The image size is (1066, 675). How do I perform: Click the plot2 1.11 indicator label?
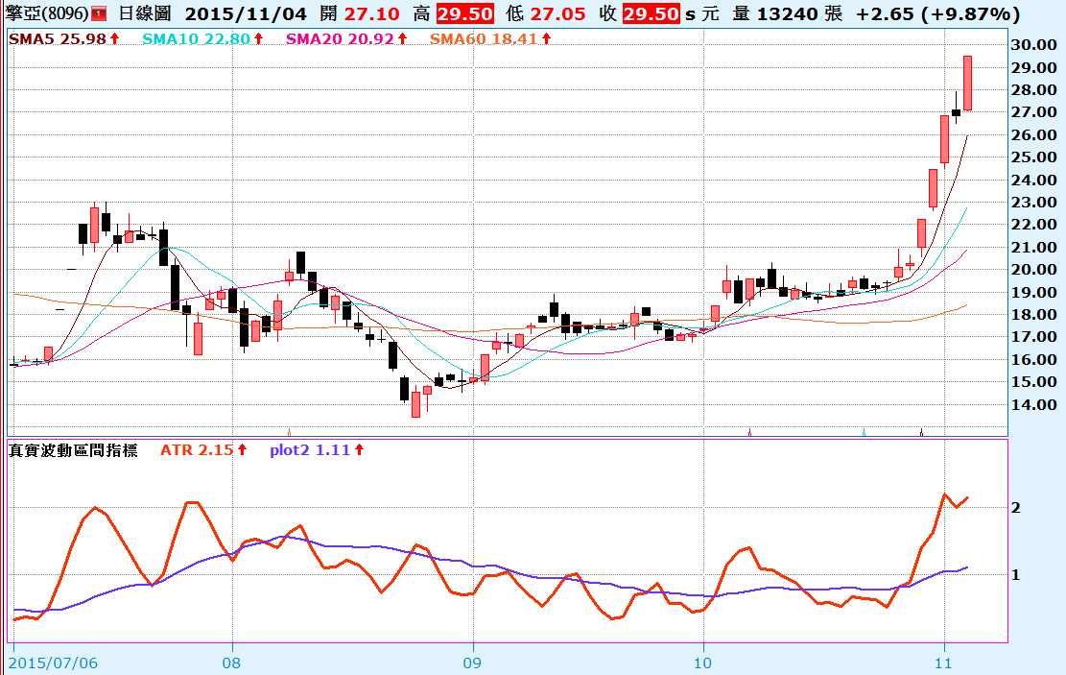tap(310, 449)
